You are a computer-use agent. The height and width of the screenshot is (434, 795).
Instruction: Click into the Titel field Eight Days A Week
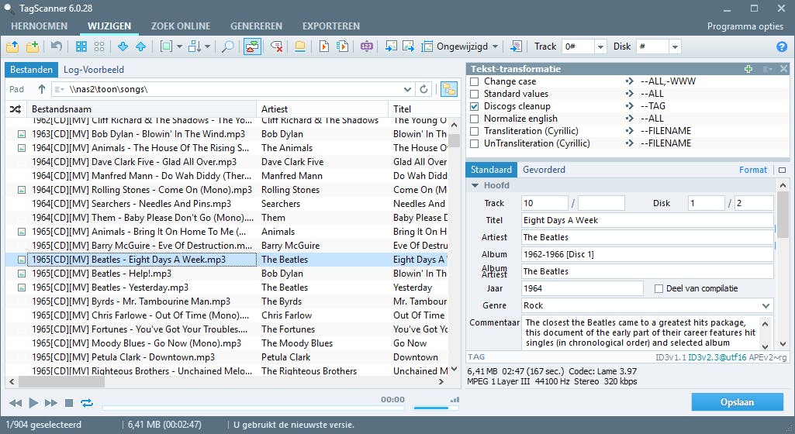(648, 220)
